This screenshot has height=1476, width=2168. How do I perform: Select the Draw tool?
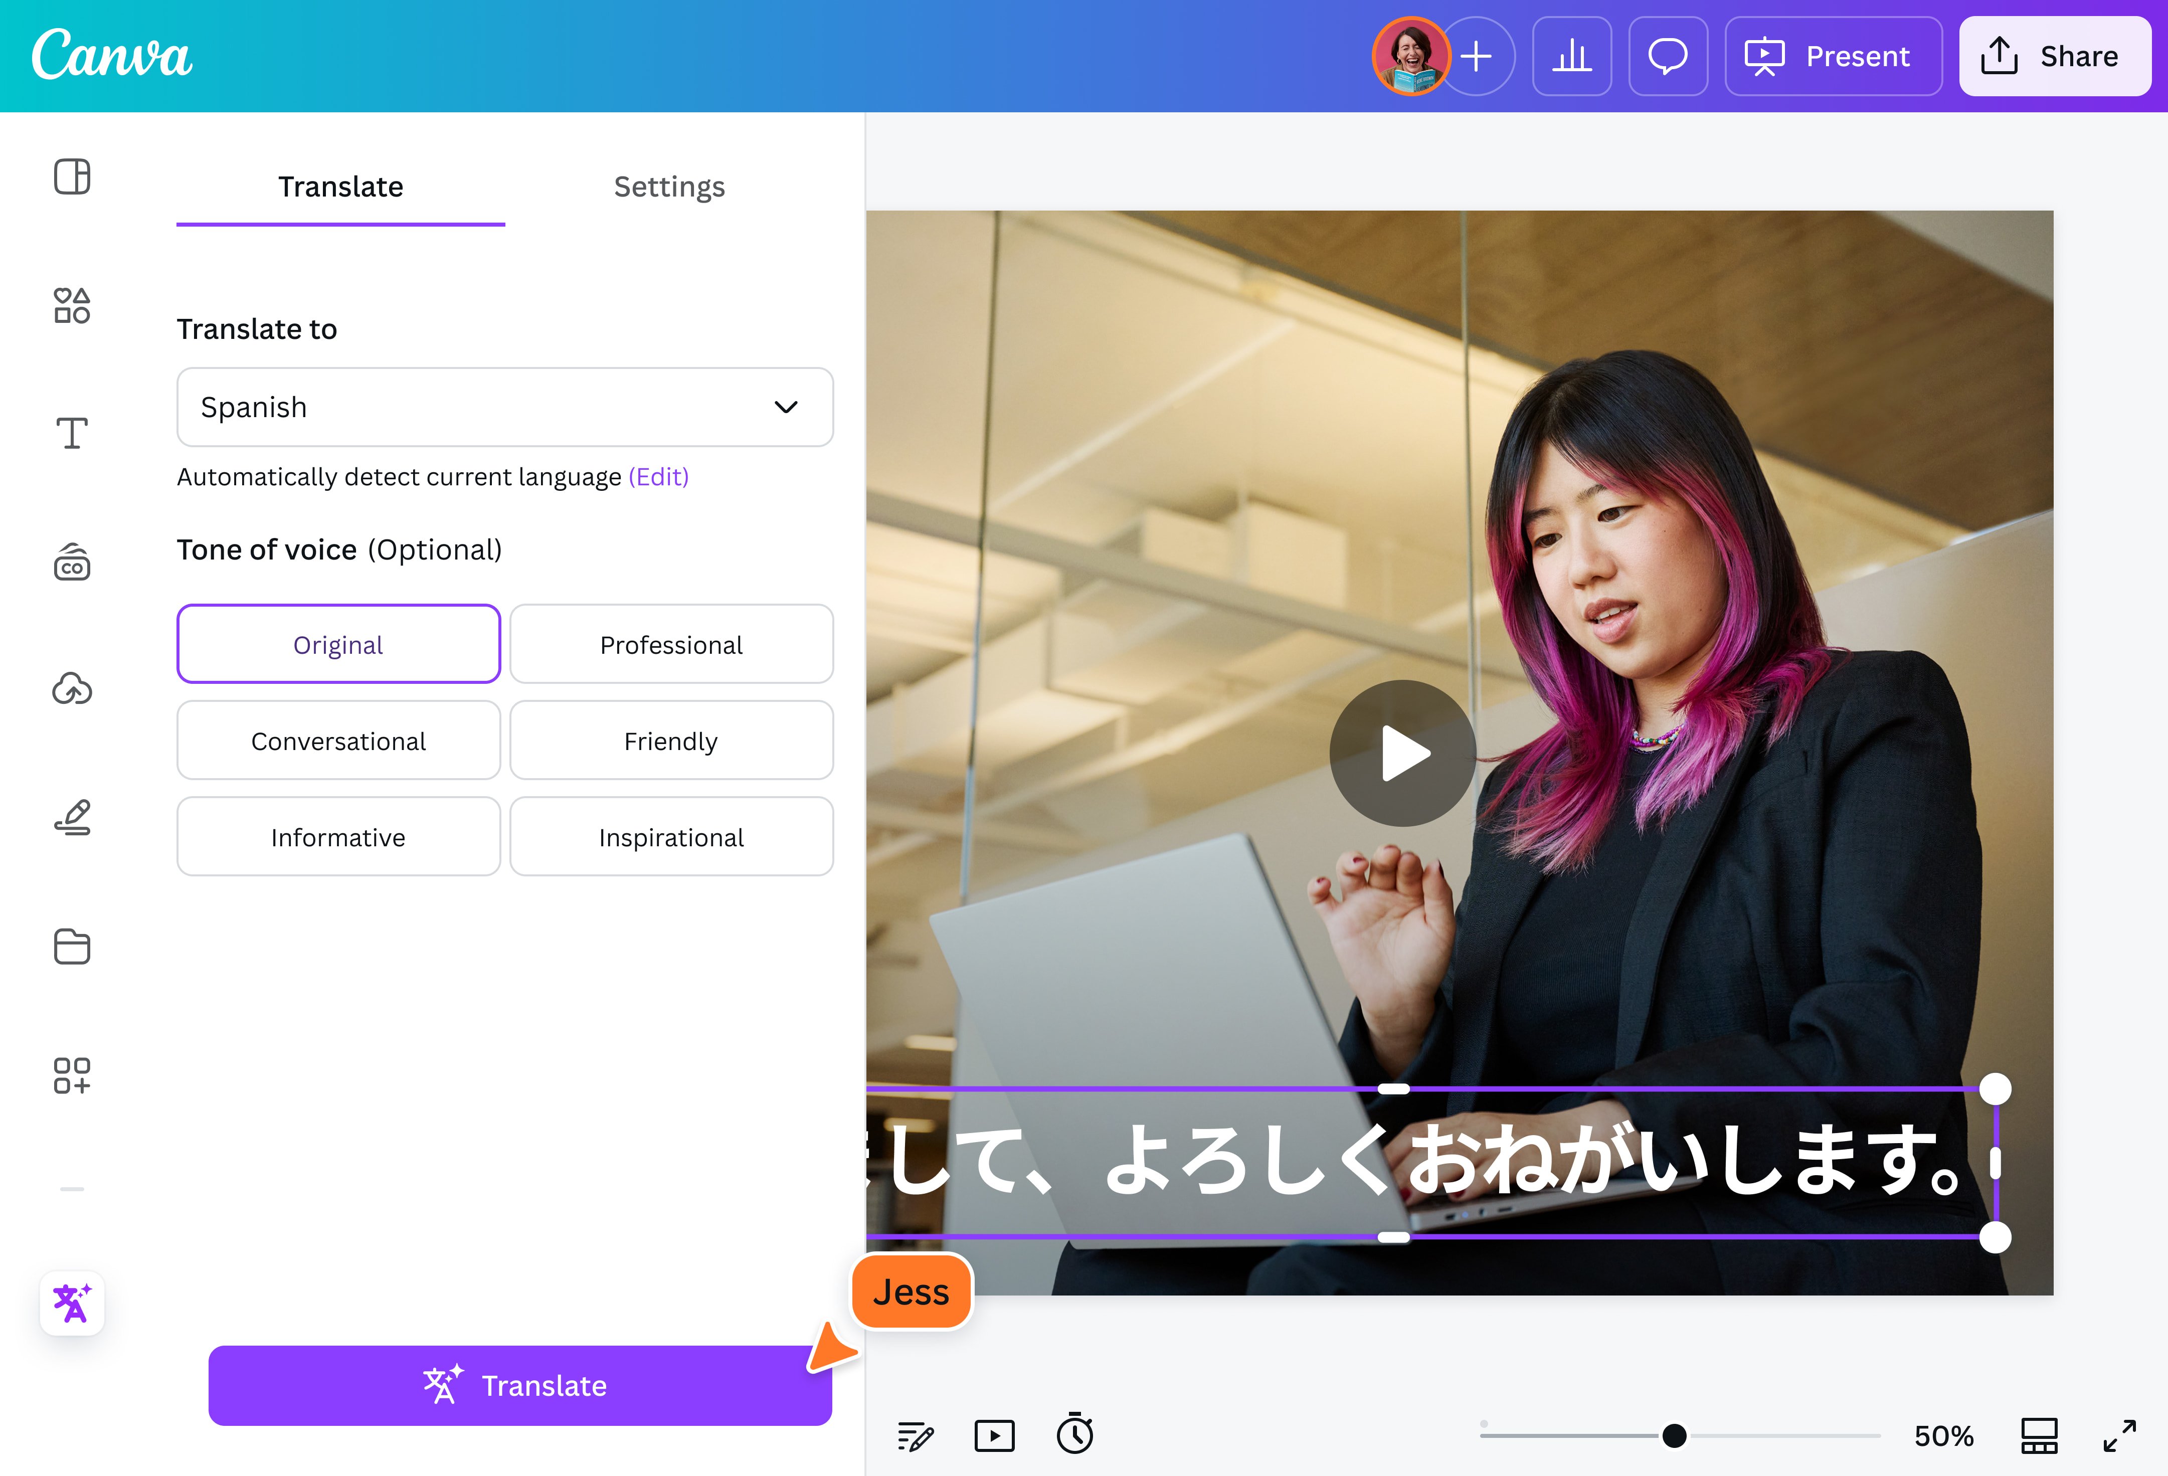pyautogui.click(x=72, y=817)
